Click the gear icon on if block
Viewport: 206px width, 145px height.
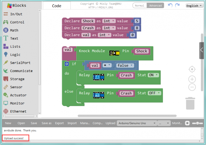pyautogui.click(x=67, y=64)
